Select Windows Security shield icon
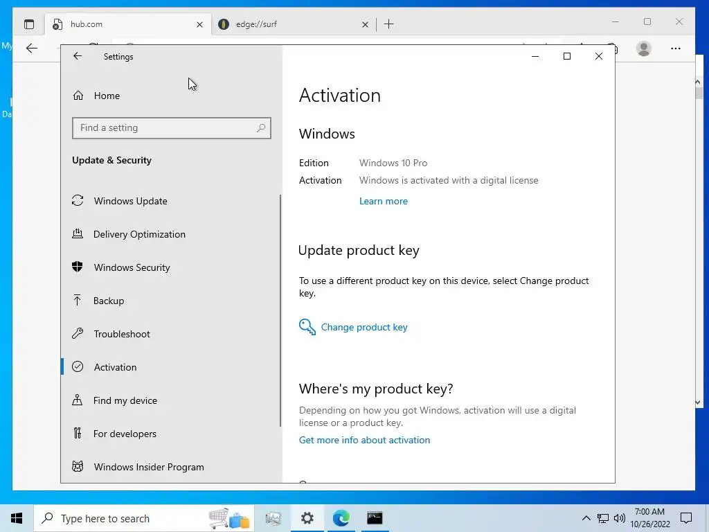 (x=78, y=267)
